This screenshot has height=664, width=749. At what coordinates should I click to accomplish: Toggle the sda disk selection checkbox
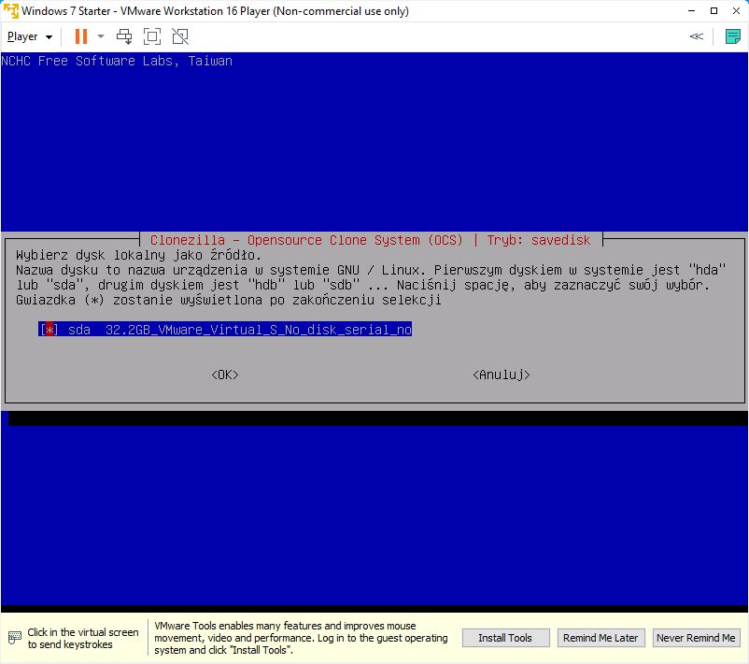(49, 330)
